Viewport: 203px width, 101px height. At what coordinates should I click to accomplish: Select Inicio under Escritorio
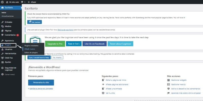[4, 13]
